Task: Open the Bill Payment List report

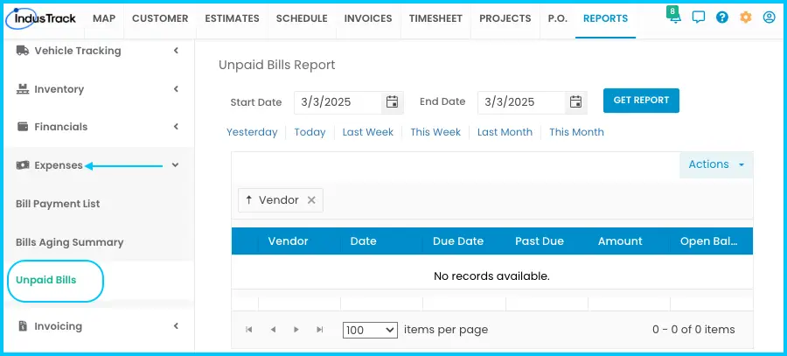Action: point(58,204)
